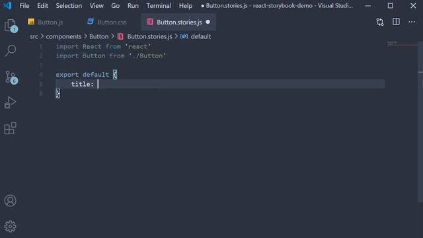This screenshot has height=238, width=423.
Task: Open the View menu
Action: pyautogui.click(x=96, y=6)
